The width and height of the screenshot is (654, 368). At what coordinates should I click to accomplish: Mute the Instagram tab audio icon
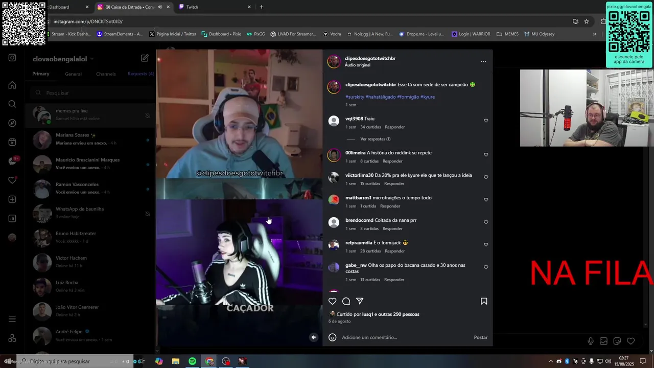tap(160, 7)
